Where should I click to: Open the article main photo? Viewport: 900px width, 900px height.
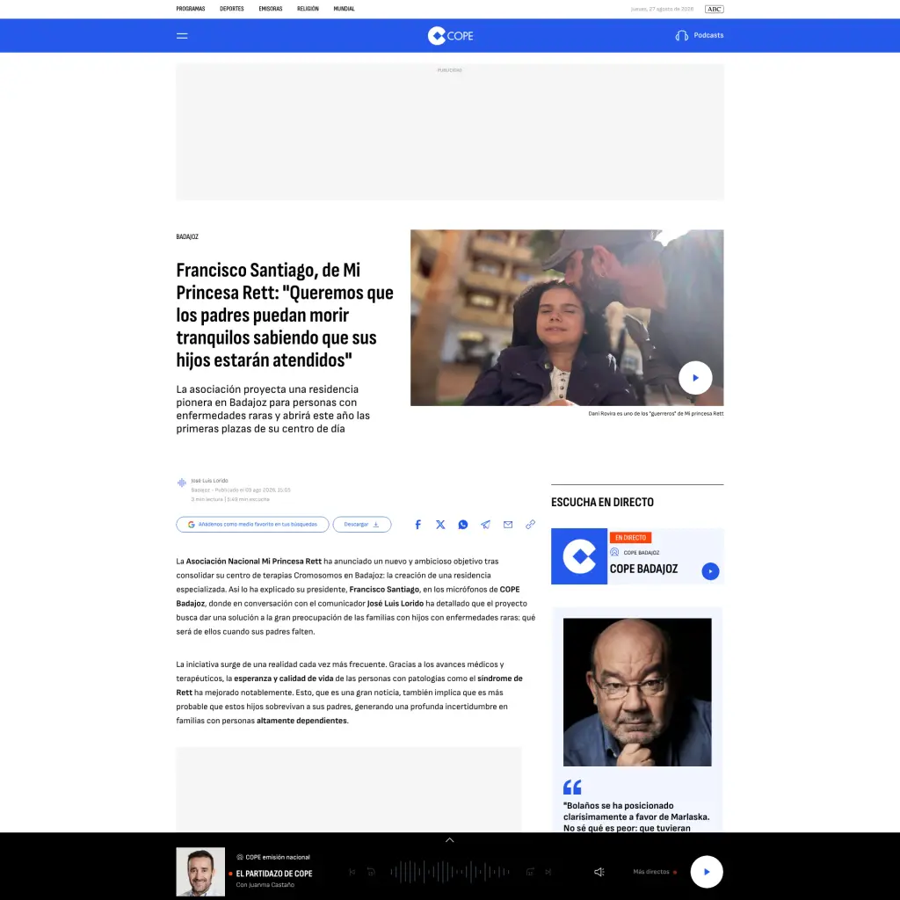point(567,317)
